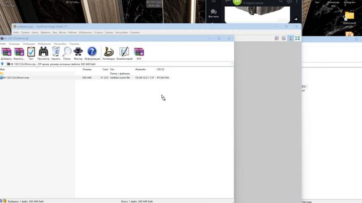Click the Извлечь (Extract) toolbar icon
Viewport: 362px width, 203px height.
[19, 54]
